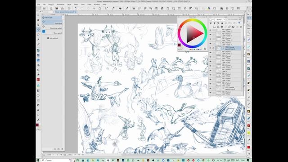
Task: Click the delete sub tool trash icon
Action: point(62,149)
